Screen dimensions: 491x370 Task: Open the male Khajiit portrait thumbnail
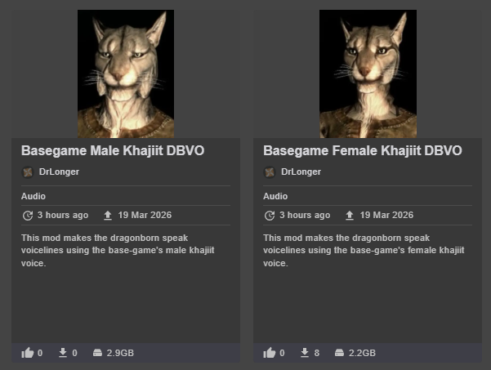click(126, 74)
